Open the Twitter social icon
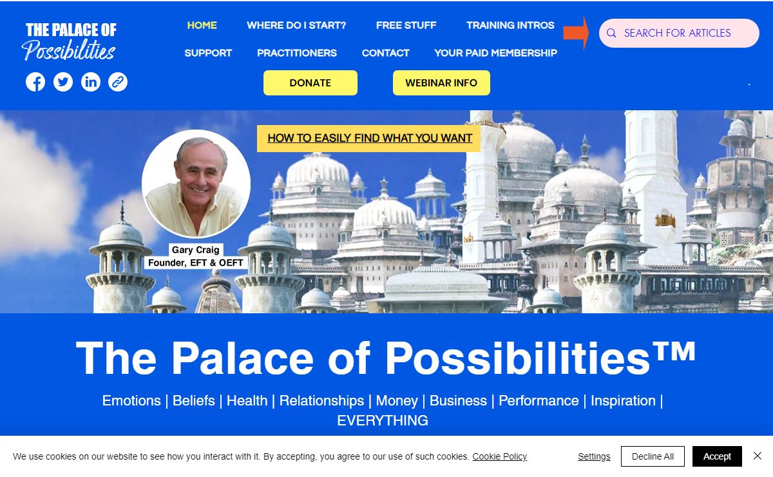This screenshot has height=477, width=773. coord(63,82)
